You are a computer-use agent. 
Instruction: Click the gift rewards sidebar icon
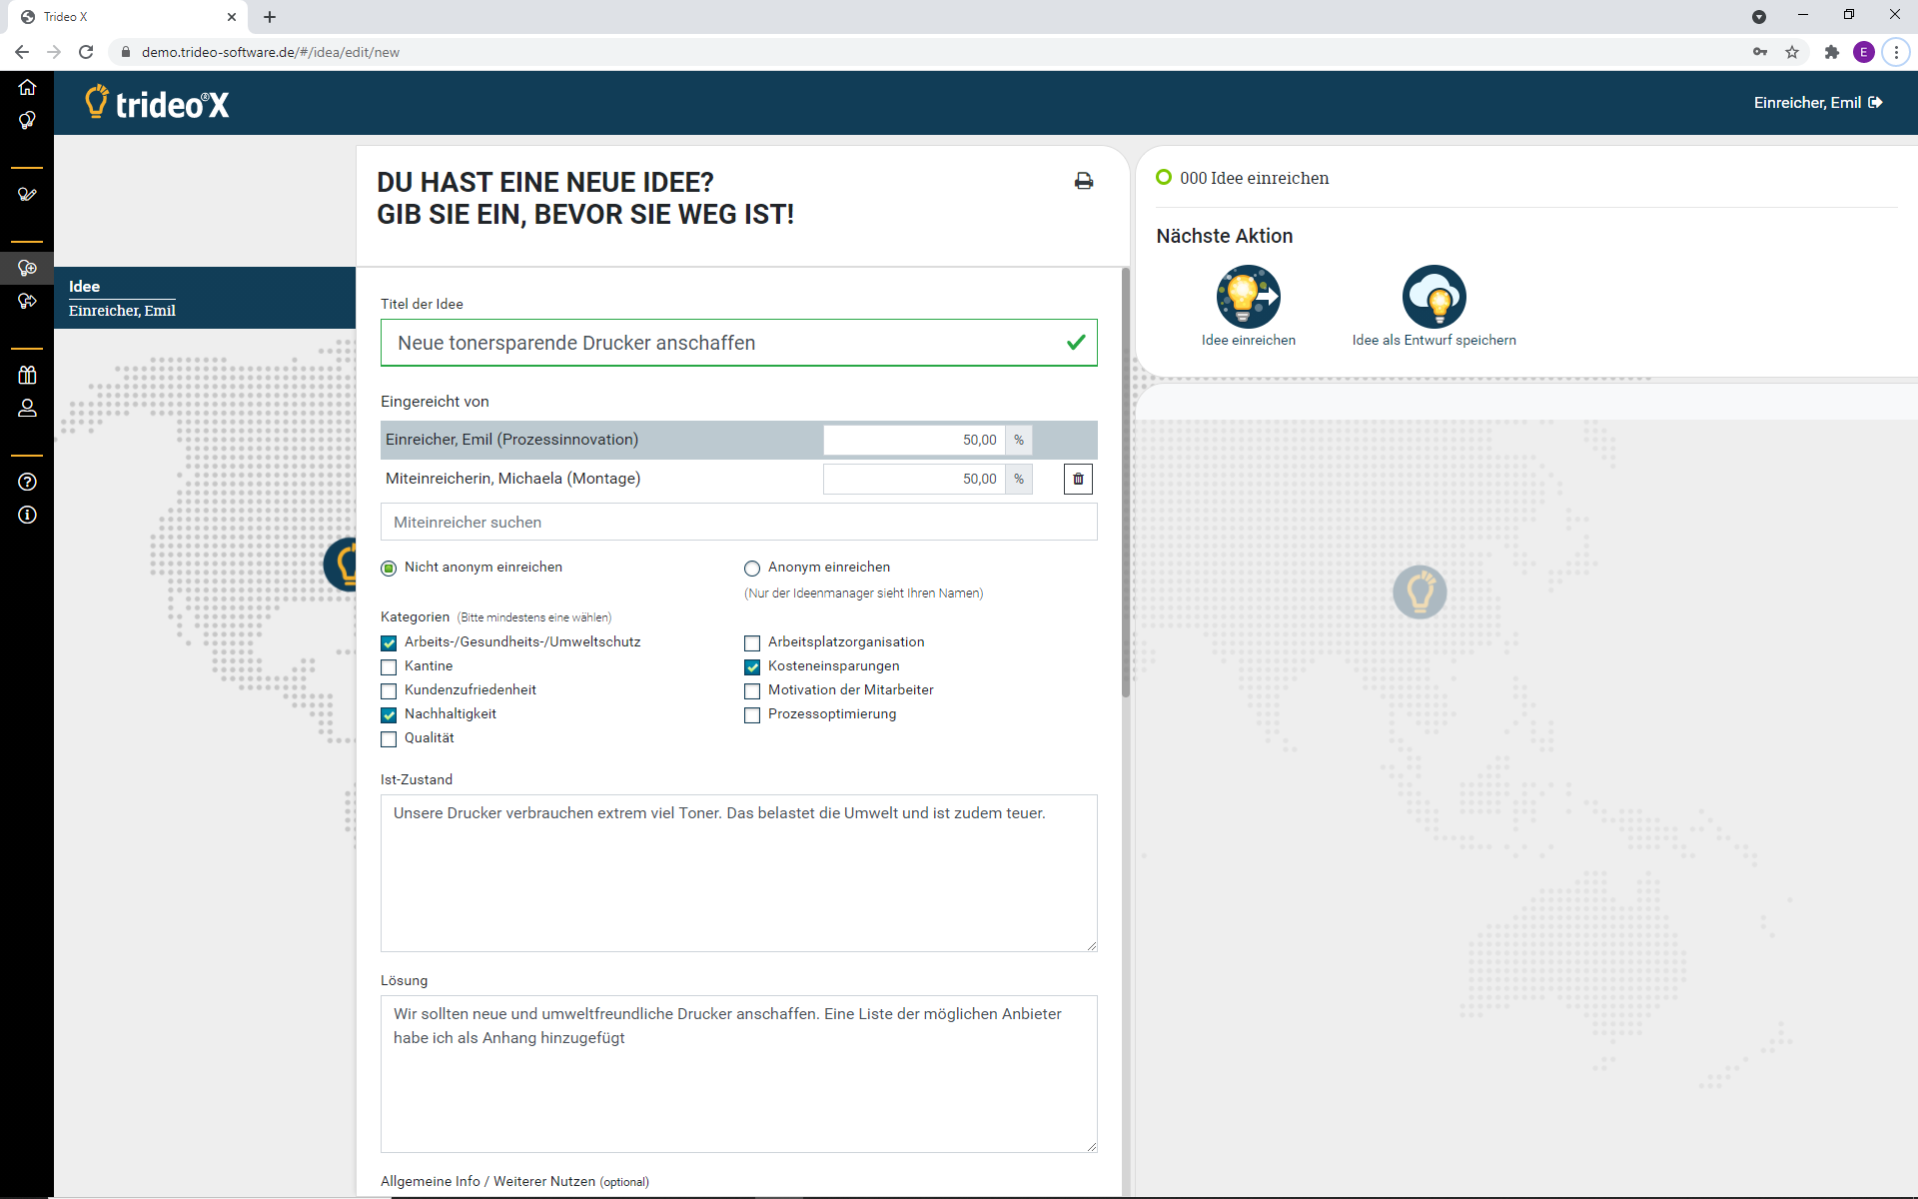click(x=27, y=375)
